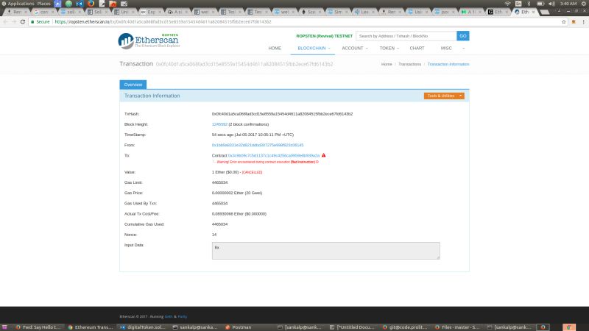Open the Chrome three-dot menu
This screenshot has width=589, height=331.
pyautogui.click(x=583, y=22)
